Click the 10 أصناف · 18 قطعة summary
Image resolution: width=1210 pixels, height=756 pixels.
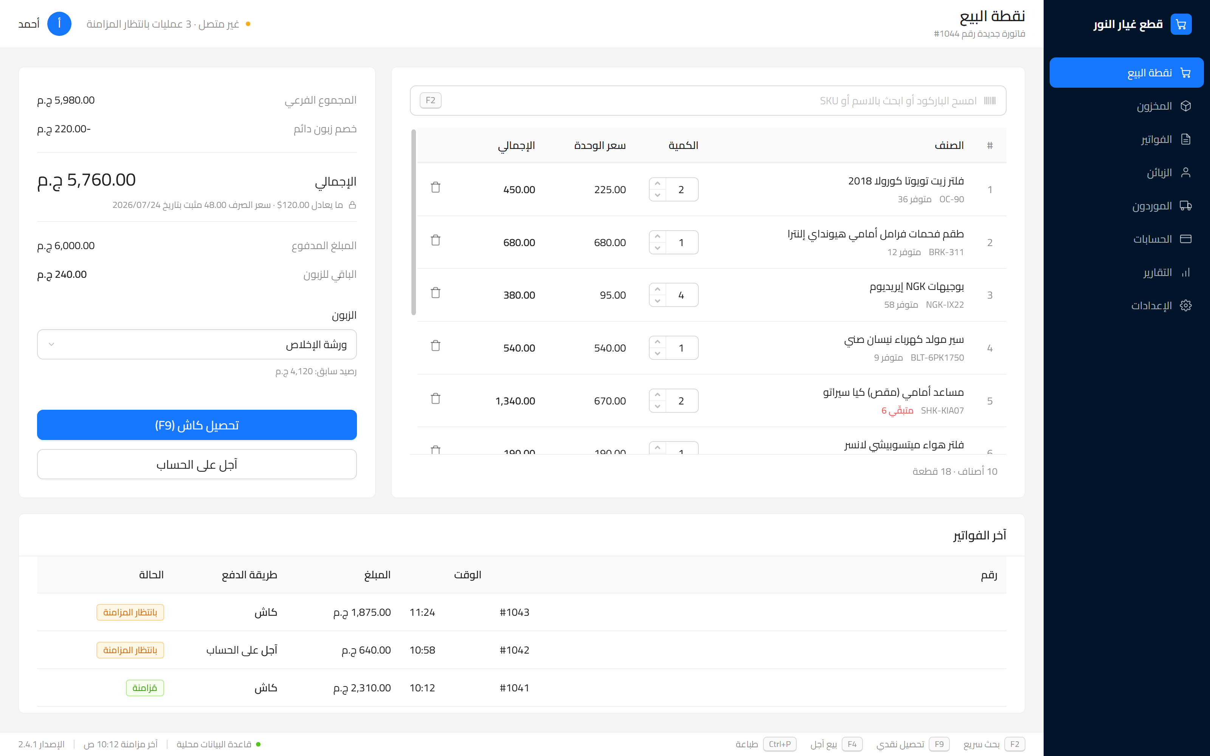954,471
